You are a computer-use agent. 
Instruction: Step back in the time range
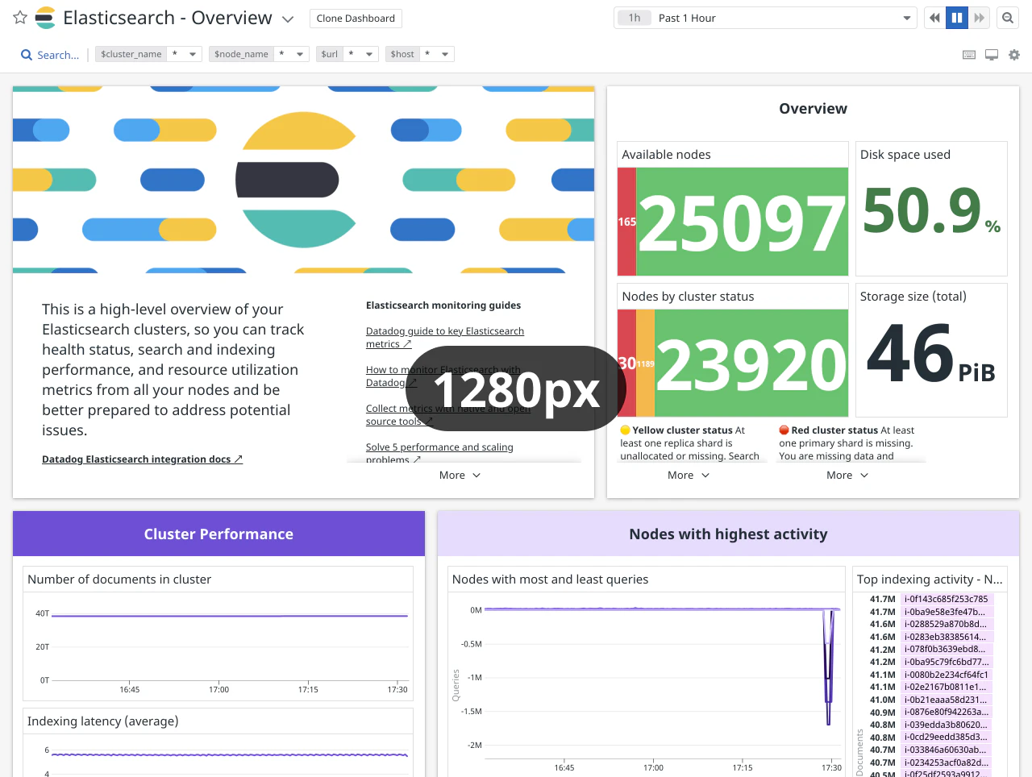934,18
